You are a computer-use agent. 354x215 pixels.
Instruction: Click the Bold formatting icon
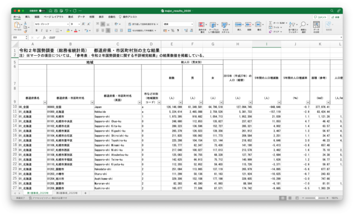click(x=37, y=30)
